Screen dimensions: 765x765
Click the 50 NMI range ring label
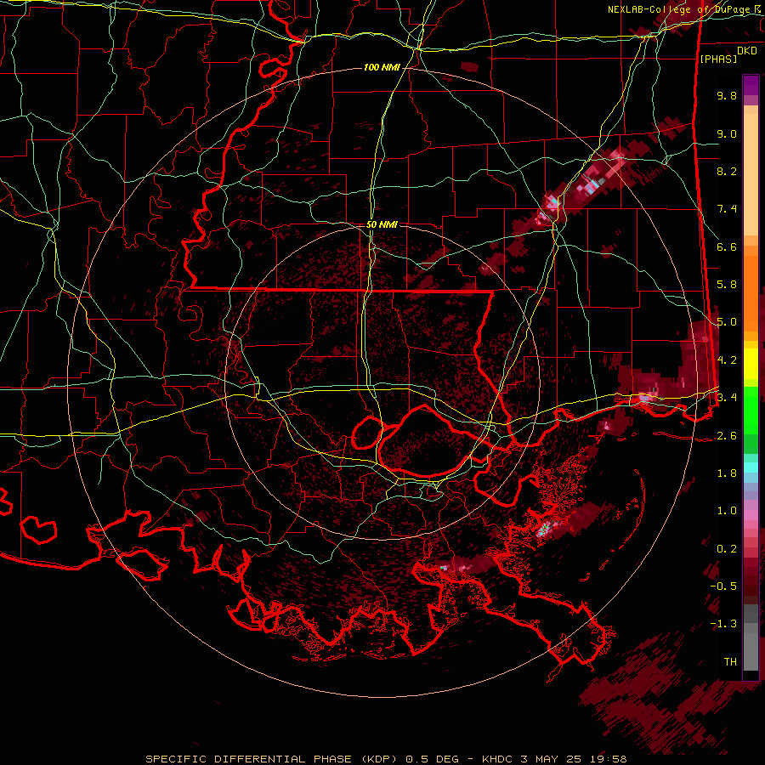pyautogui.click(x=382, y=224)
